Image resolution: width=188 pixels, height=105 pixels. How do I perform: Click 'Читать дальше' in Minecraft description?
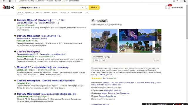coord(105,75)
